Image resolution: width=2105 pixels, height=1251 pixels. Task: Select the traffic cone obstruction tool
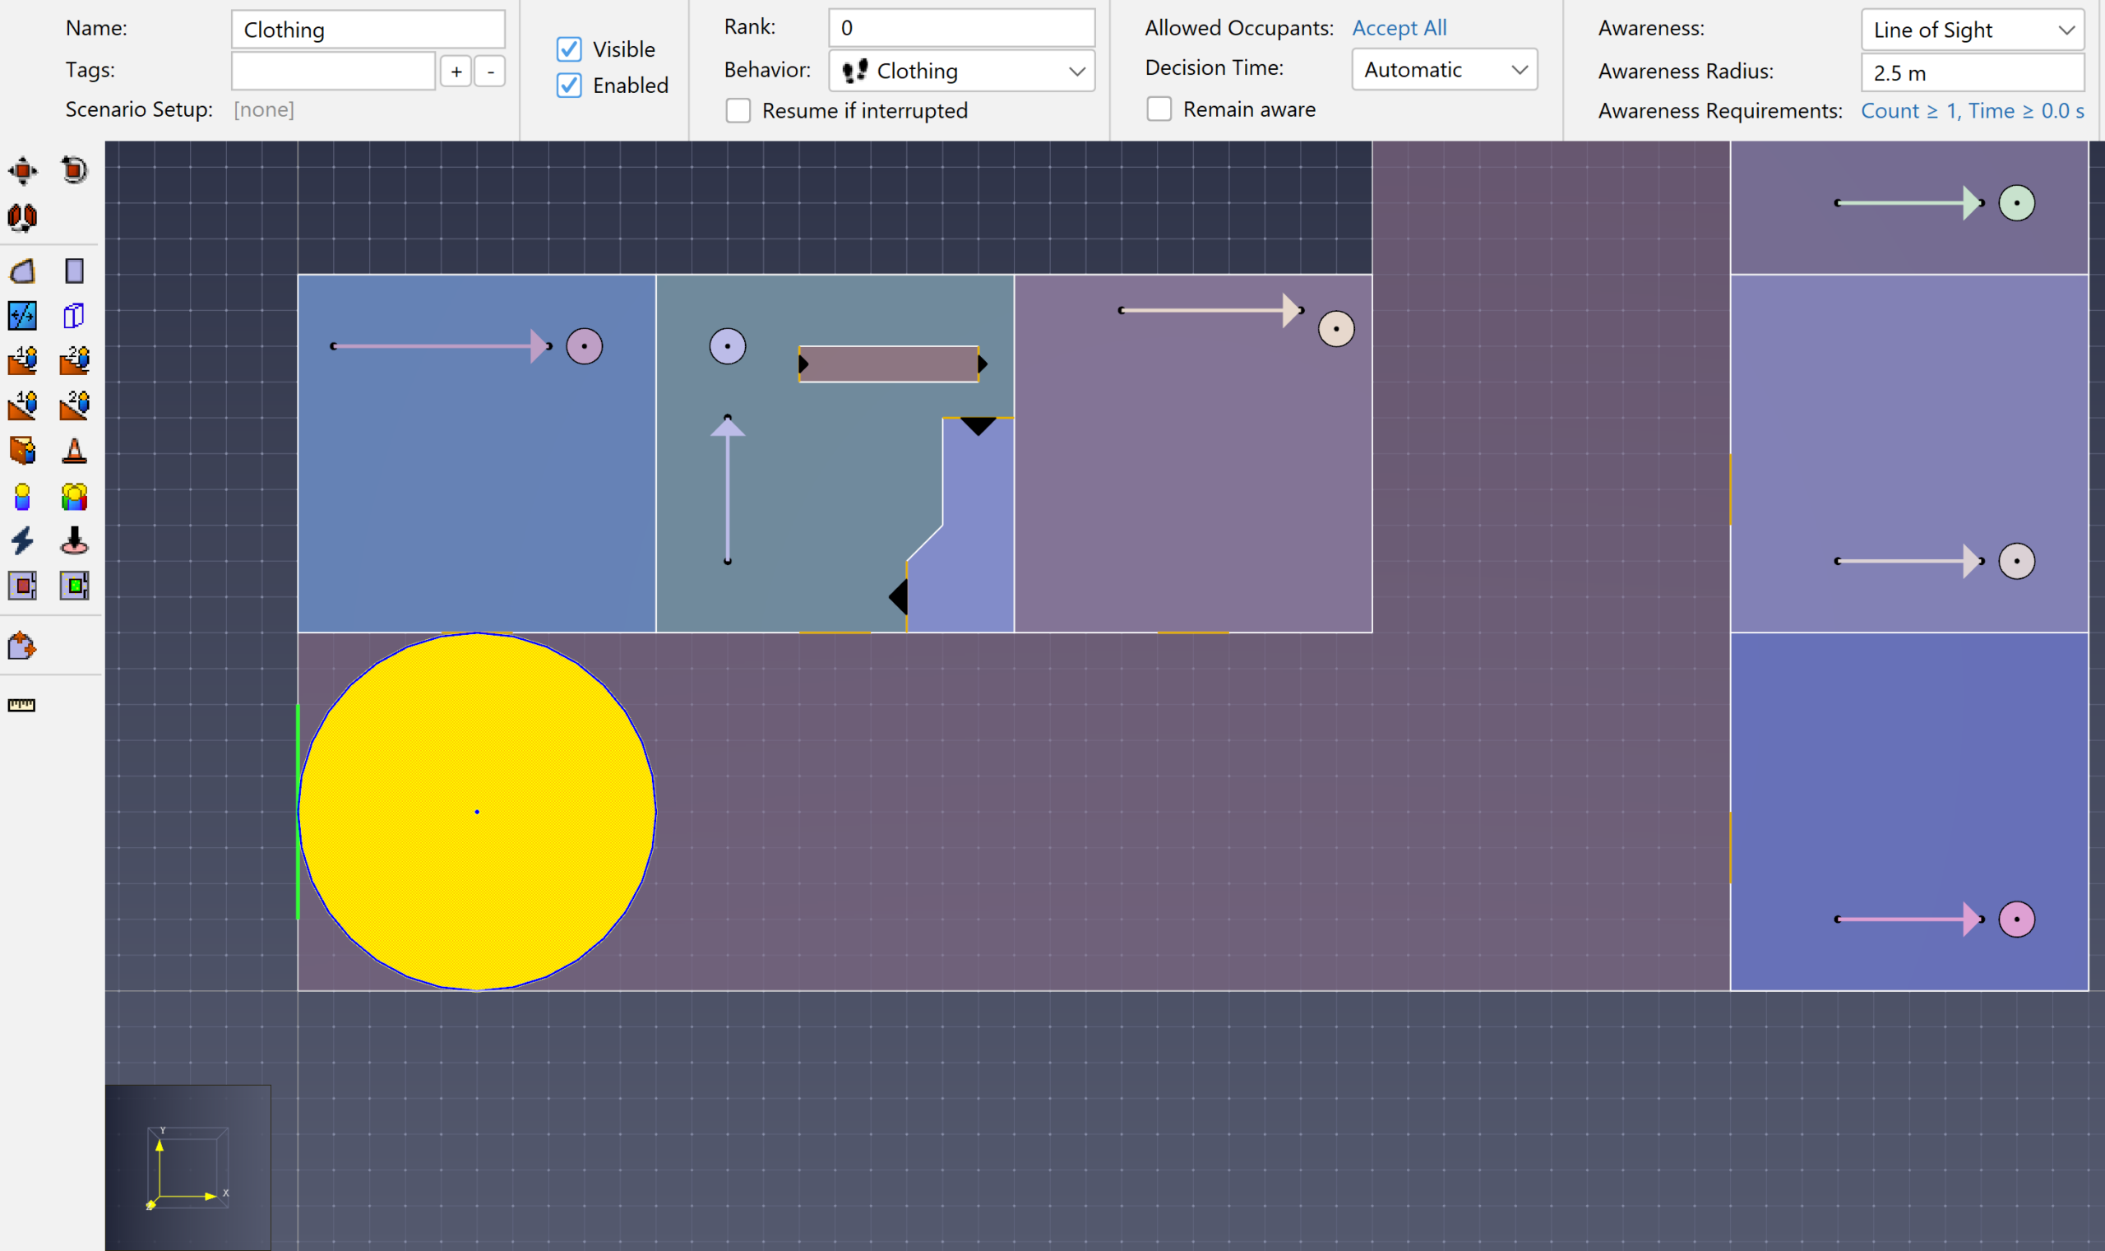tap(74, 451)
